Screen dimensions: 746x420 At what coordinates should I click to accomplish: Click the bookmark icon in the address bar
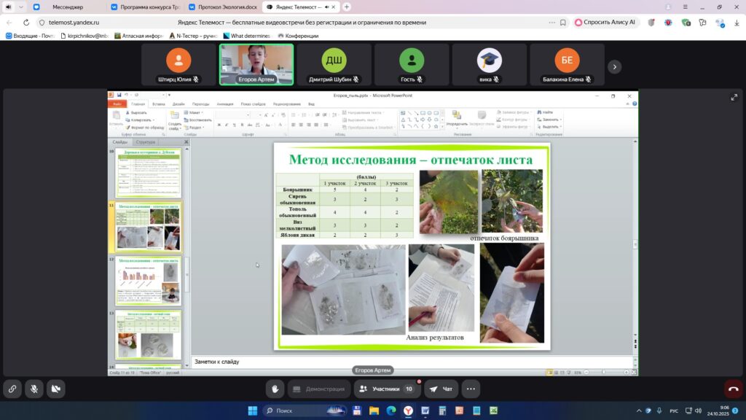[x=562, y=22]
